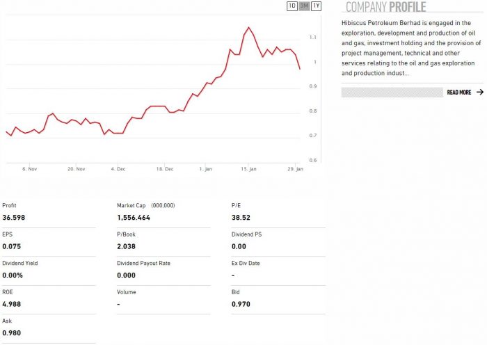Select the 3M chart range
This screenshot has height=345, width=487.
point(304,6)
